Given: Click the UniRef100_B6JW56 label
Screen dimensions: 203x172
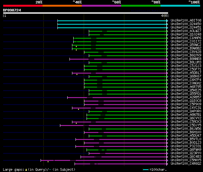Looking at the screenshot, I should tap(186, 129).
